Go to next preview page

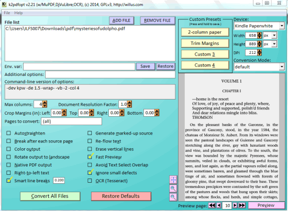pyautogui.click(x=235, y=205)
